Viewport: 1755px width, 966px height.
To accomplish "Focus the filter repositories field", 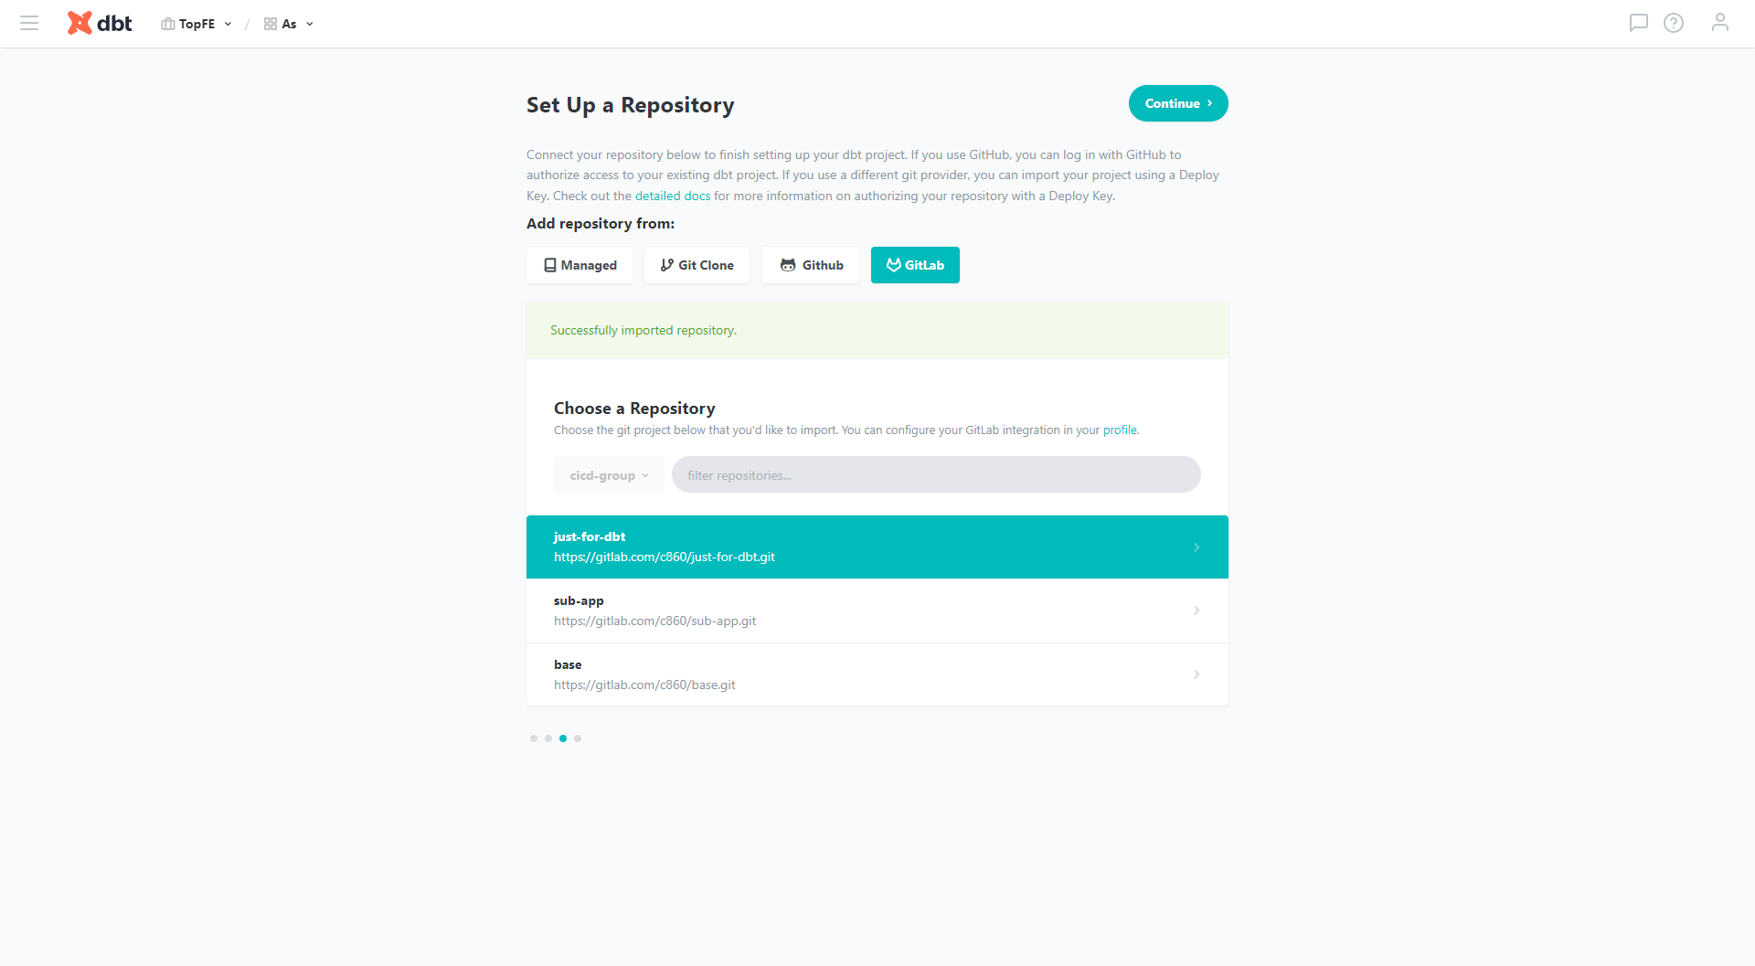I will tap(936, 475).
